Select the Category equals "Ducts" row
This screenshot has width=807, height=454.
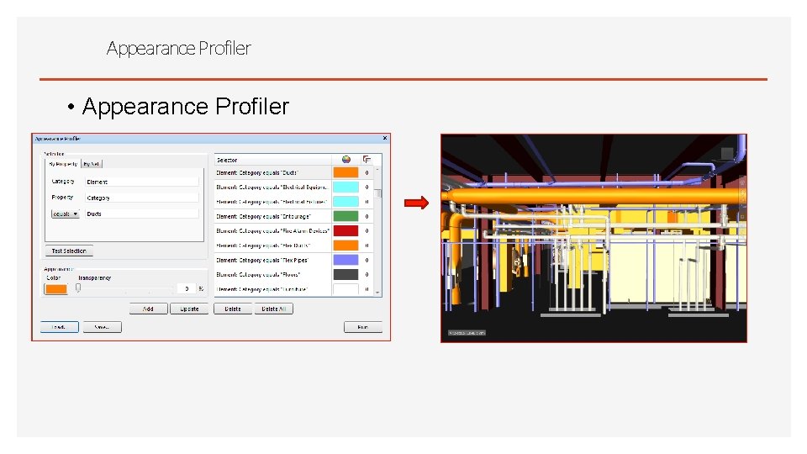[294, 172]
